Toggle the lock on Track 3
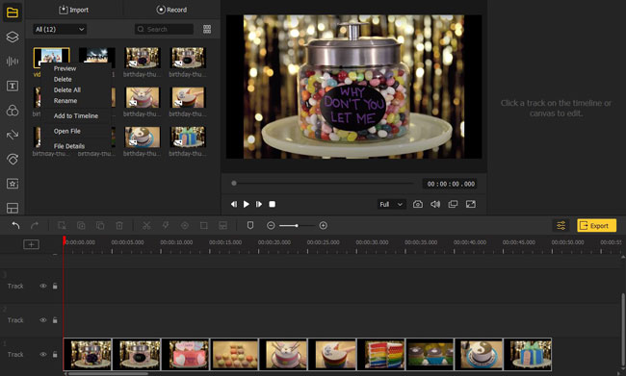 pos(55,286)
